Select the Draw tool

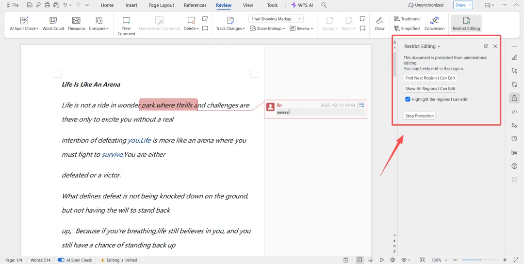click(379, 24)
